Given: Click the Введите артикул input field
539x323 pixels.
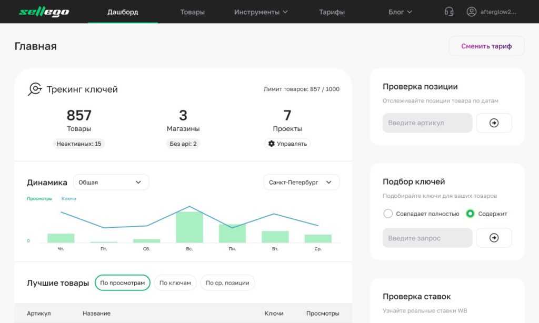Looking at the screenshot, I should pos(427,123).
